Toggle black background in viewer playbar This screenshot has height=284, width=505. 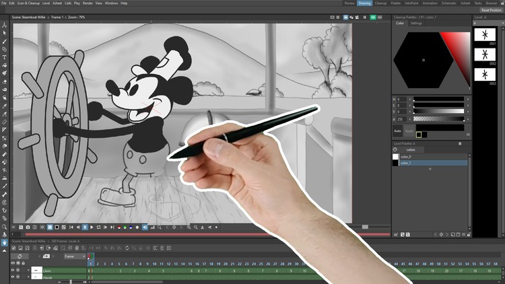click(x=57, y=227)
